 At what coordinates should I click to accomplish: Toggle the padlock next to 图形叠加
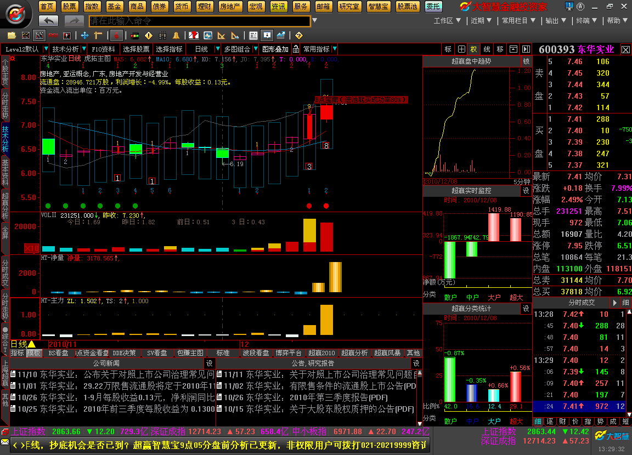click(x=296, y=49)
